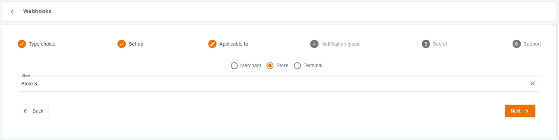Click step 5 circle icon
The width and height of the screenshot is (559, 140).
[x=426, y=44]
